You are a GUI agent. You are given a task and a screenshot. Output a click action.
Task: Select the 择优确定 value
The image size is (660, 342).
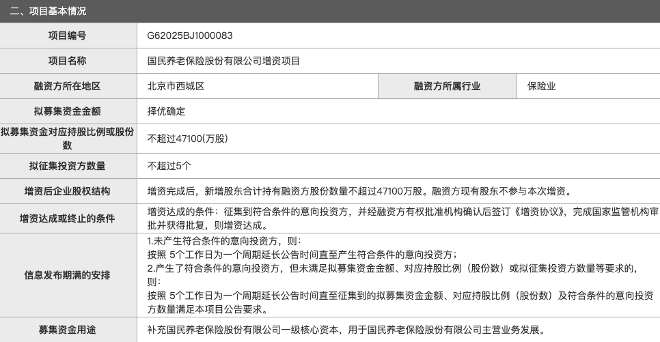pyautogui.click(x=166, y=111)
